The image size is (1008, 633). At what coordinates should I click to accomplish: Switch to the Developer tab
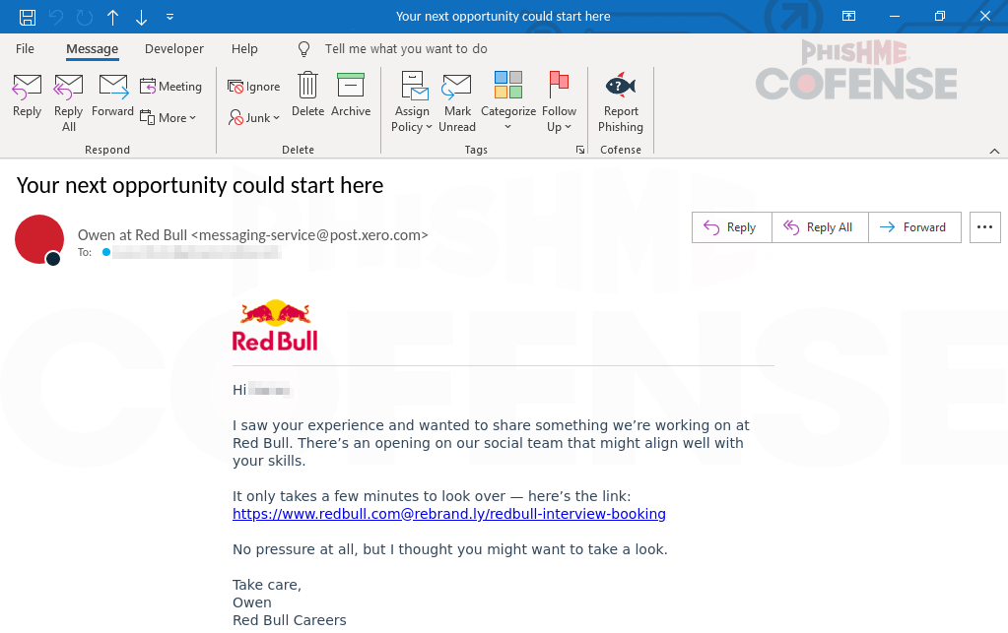tap(174, 48)
